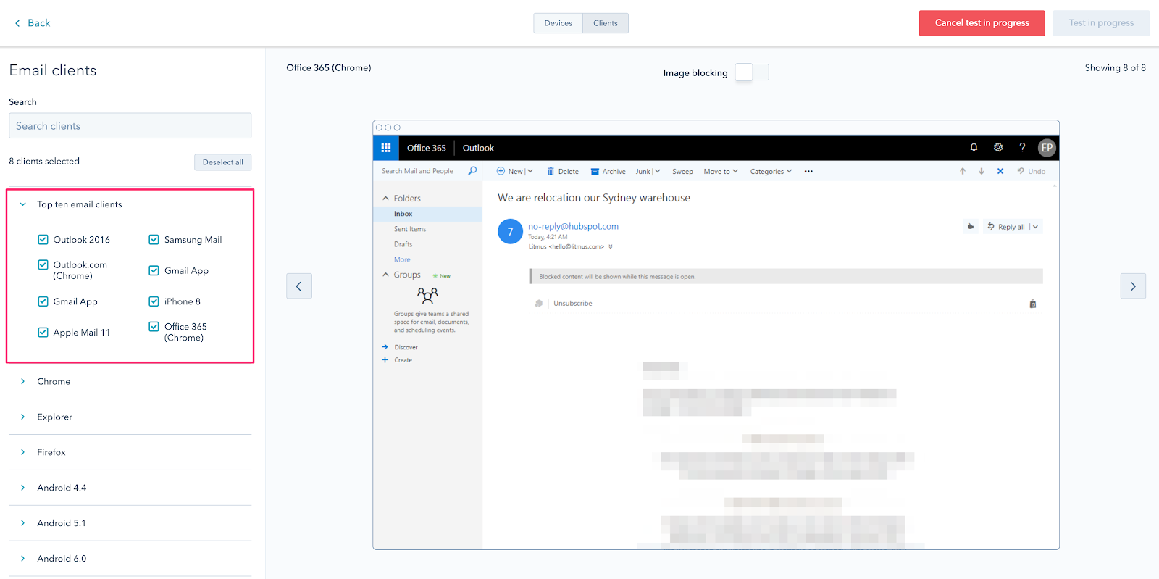Click the trash icon right of Unsubscribe row

(x=1033, y=304)
